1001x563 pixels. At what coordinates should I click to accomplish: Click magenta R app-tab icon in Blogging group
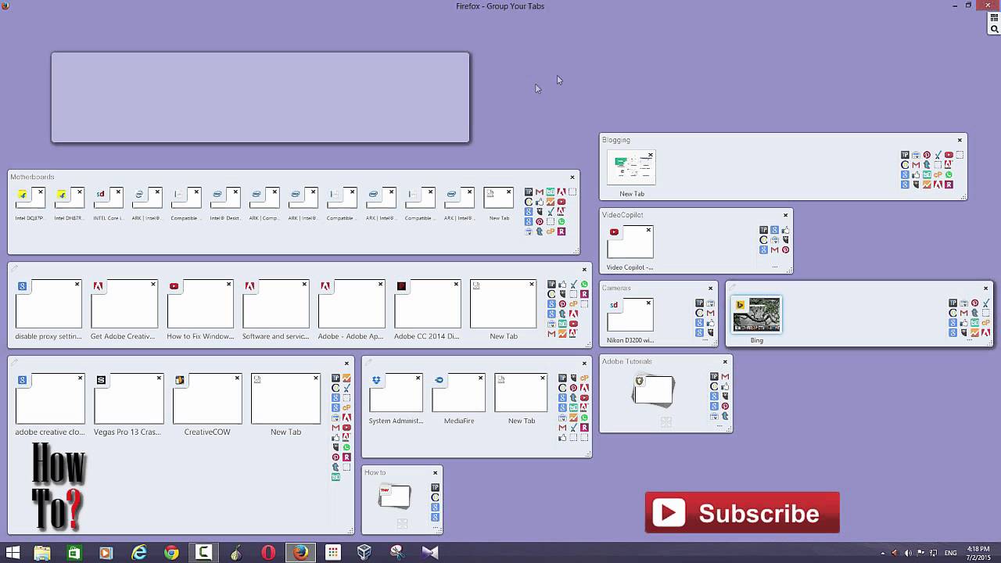tap(949, 185)
